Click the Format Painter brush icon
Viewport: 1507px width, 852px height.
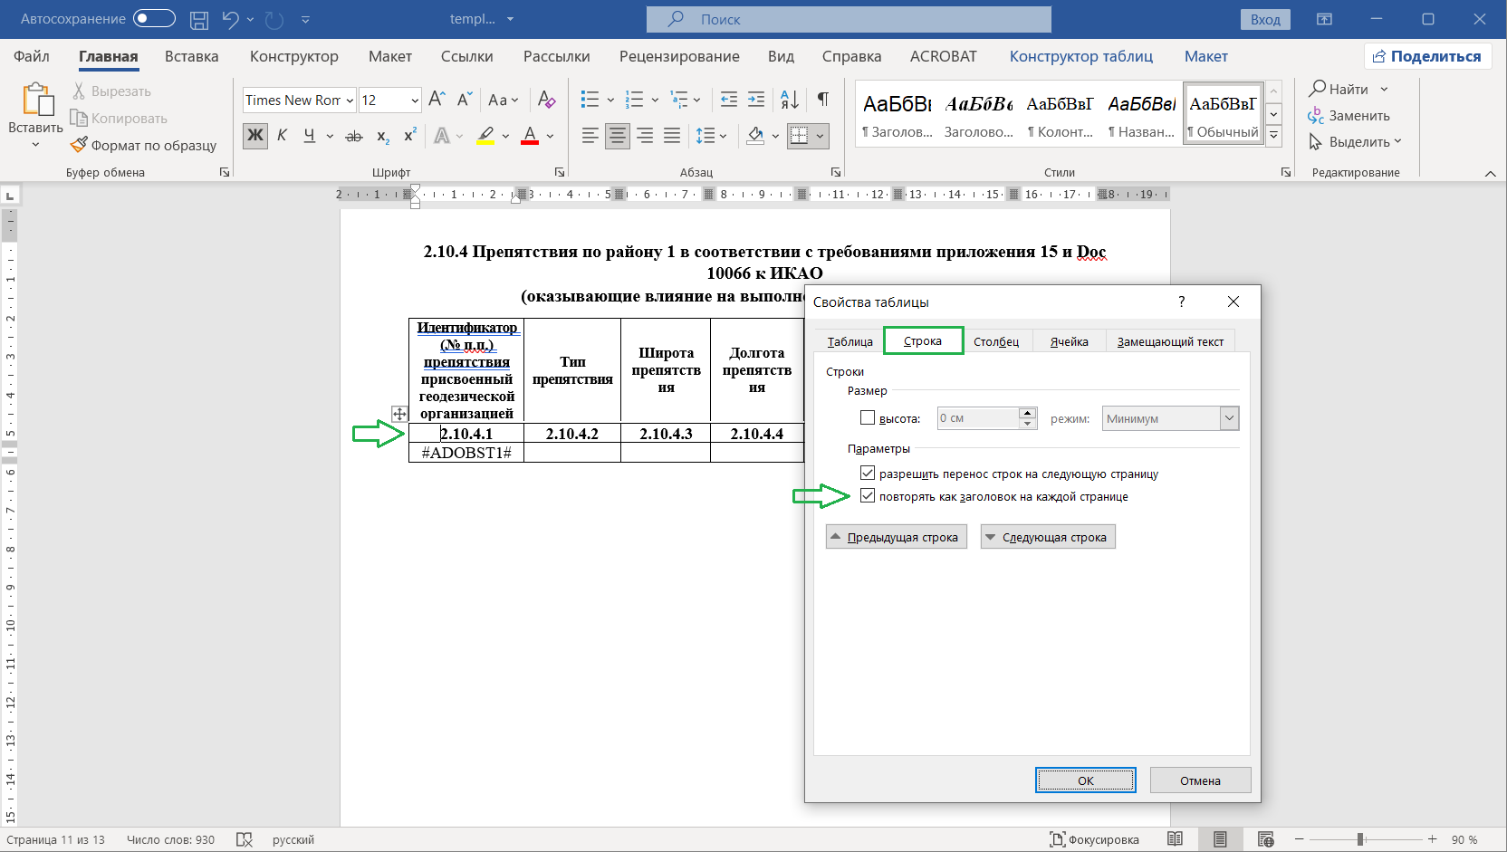click(x=80, y=145)
